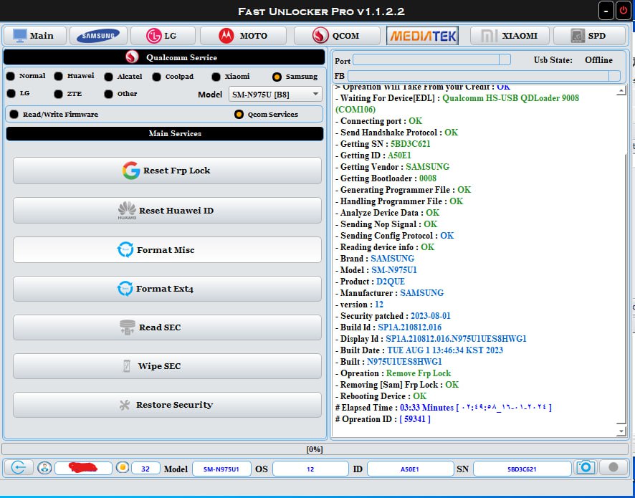The height and width of the screenshot is (498, 635).
Task: Click the Read SEC button
Action: click(x=167, y=327)
